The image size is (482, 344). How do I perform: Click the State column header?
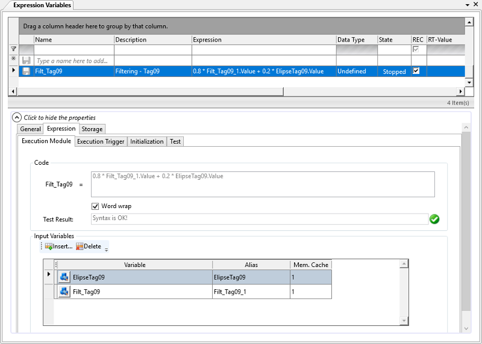coord(395,40)
